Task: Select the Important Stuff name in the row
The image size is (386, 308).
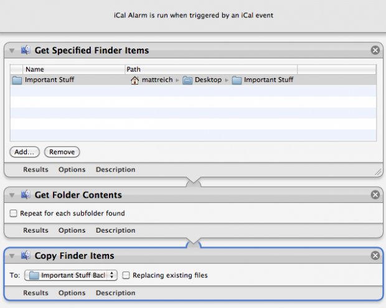Action: pyautogui.click(x=49, y=80)
